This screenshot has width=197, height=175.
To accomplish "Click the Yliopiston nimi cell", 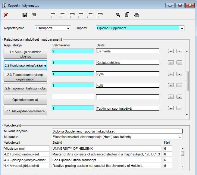I will click(x=27, y=148).
